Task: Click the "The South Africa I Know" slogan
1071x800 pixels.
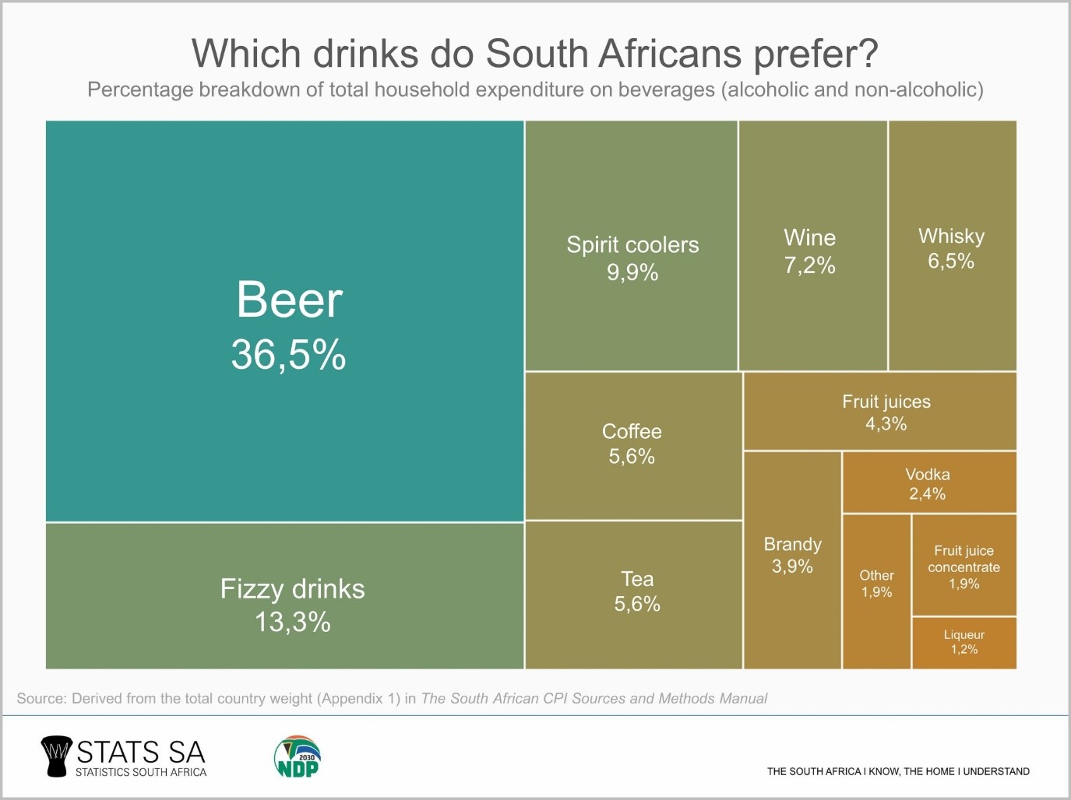Action: [x=898, y=771]
